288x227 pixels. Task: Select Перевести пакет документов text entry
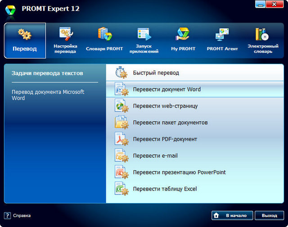(x=170, y=123)
